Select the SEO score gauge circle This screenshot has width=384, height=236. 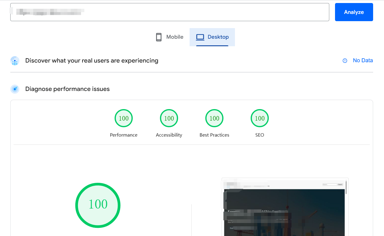coord(260,118)
